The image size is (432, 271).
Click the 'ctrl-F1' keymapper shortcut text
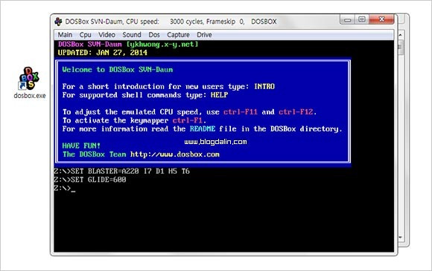coord(188,120)
